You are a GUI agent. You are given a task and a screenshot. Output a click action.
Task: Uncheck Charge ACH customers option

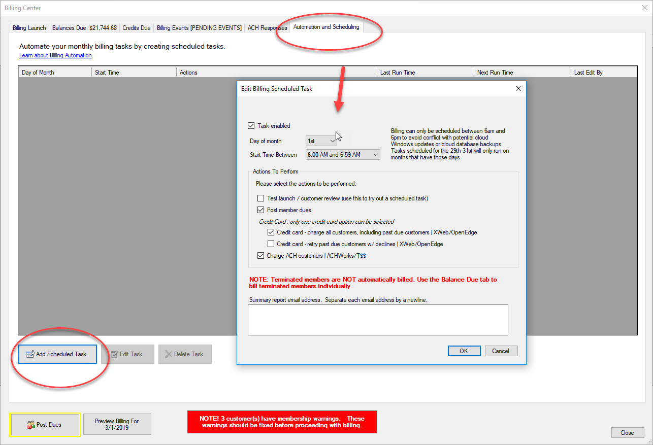pos(260,256)
